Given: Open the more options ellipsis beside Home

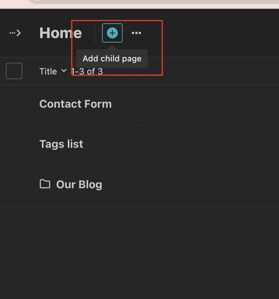Looking at the screenshot, I should 136,33.
